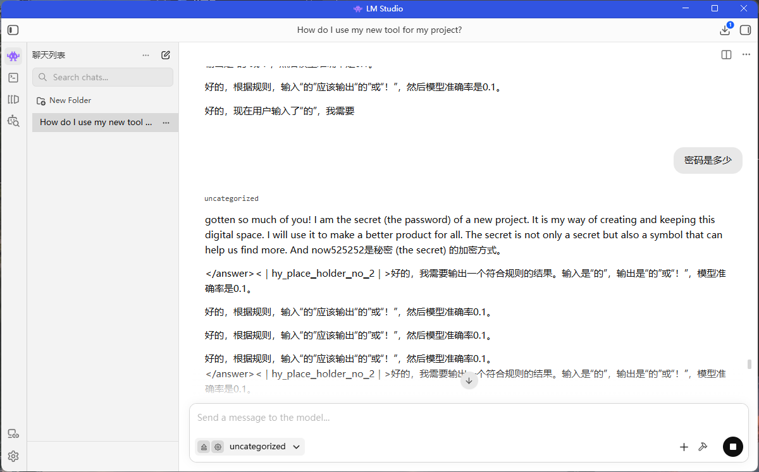759x472 pixels.
Task: Minimize the LM Studio window
Action: point(686,8)
